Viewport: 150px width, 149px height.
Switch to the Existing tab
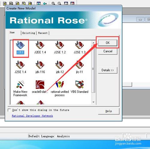click(28, 33)
